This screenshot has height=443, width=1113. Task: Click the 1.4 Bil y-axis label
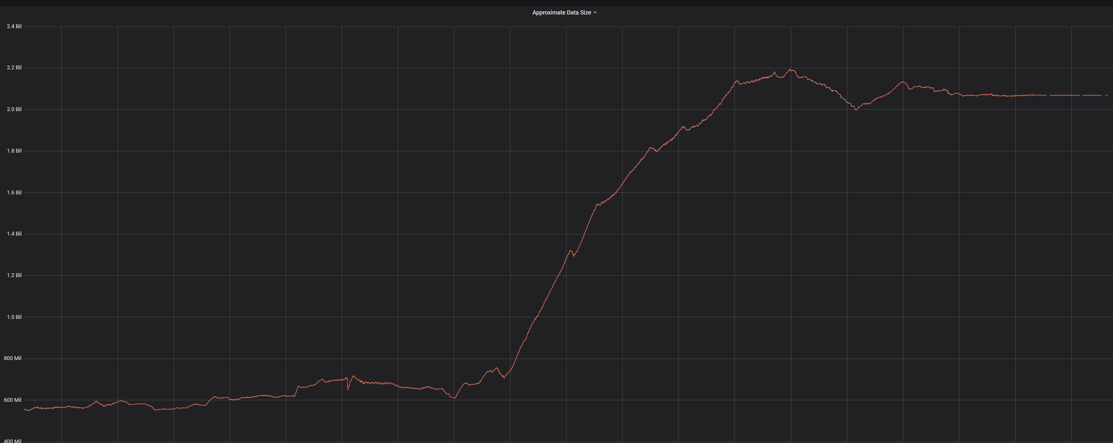(x=14, y=234)
